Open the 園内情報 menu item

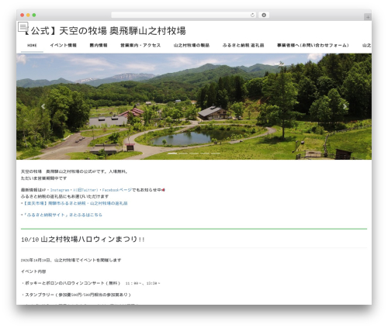99,45
